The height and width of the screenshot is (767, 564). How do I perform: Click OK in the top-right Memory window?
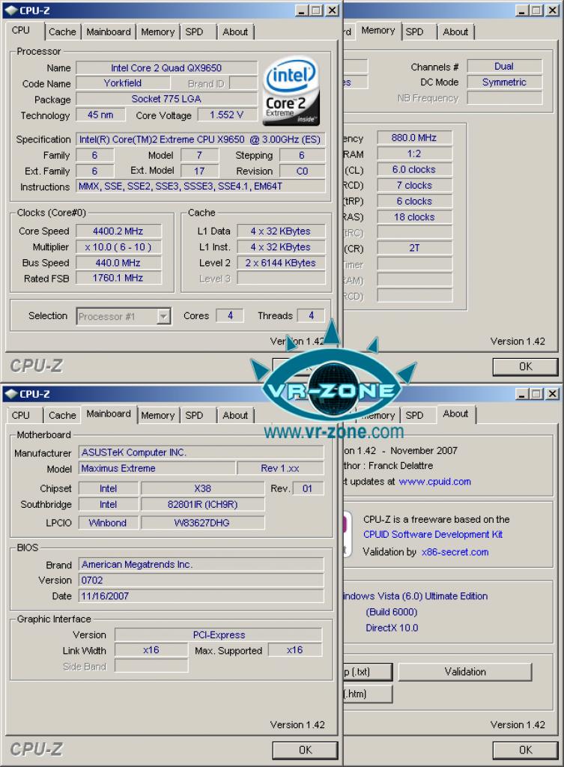tap(525, 366)
